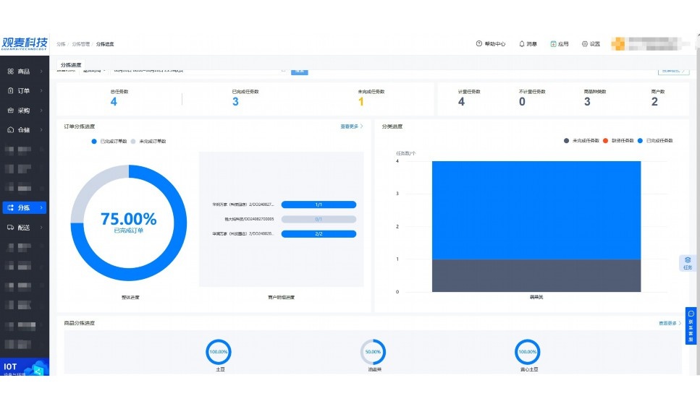Click the 0/1 progress bar

point(319,219)
